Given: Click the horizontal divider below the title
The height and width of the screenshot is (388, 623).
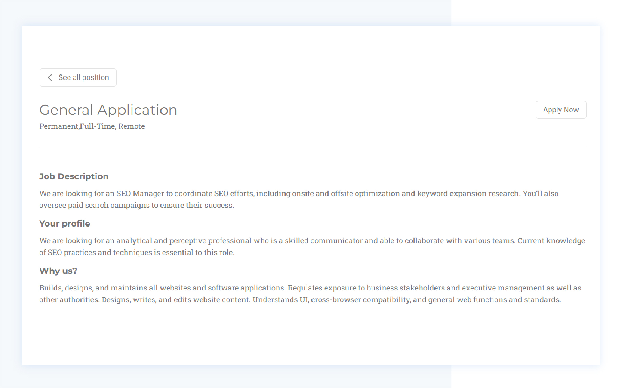Looking at the screenshot, I should click(313, 147).
